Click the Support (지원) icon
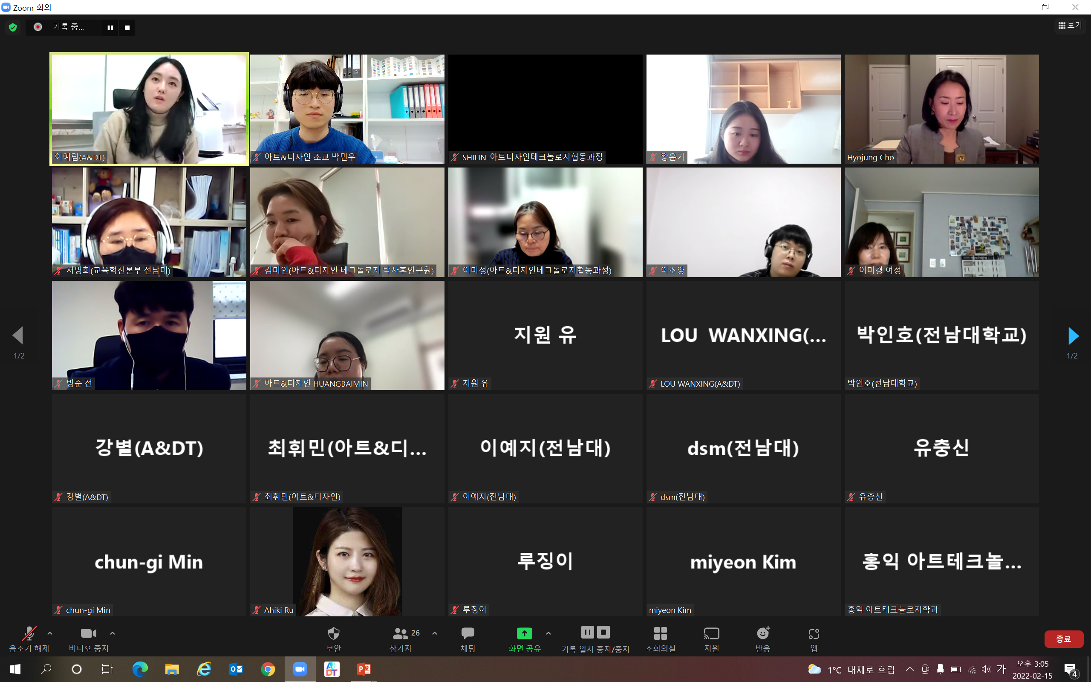The image size is (1091, 682). point(711,634)
